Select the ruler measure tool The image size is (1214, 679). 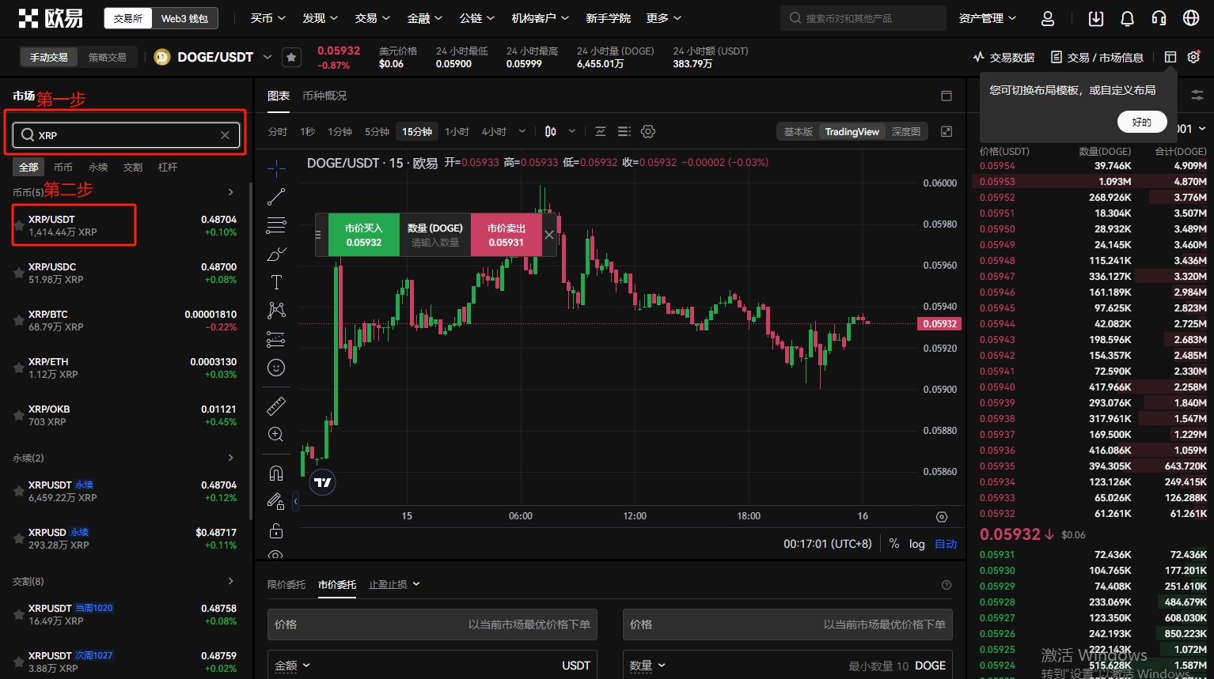[276, 406]
